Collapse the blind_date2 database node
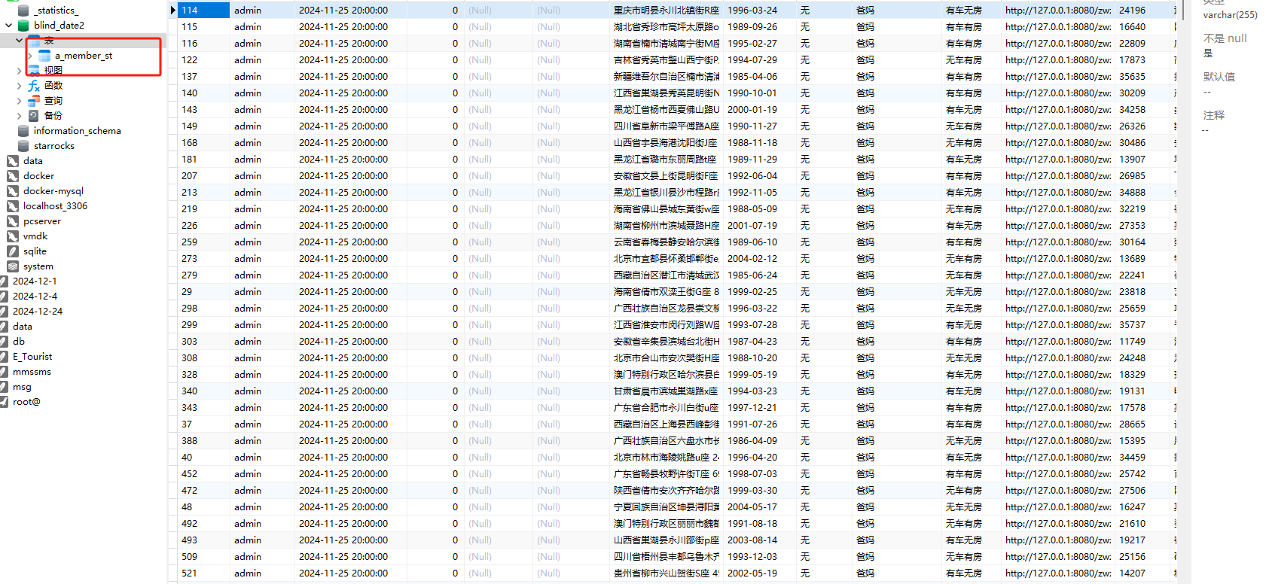1269x584 pixels. (x=8, y=26)
